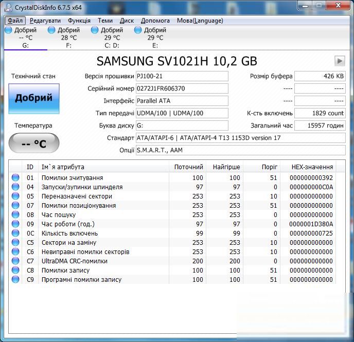Click the options field S.M.A.R.T., AAM
The image size is (354, 342).
241,150
